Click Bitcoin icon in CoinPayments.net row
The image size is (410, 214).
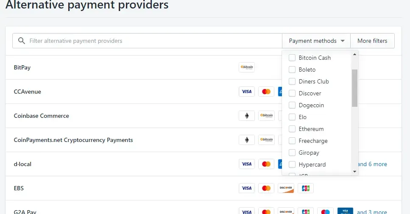coord(266,140)
